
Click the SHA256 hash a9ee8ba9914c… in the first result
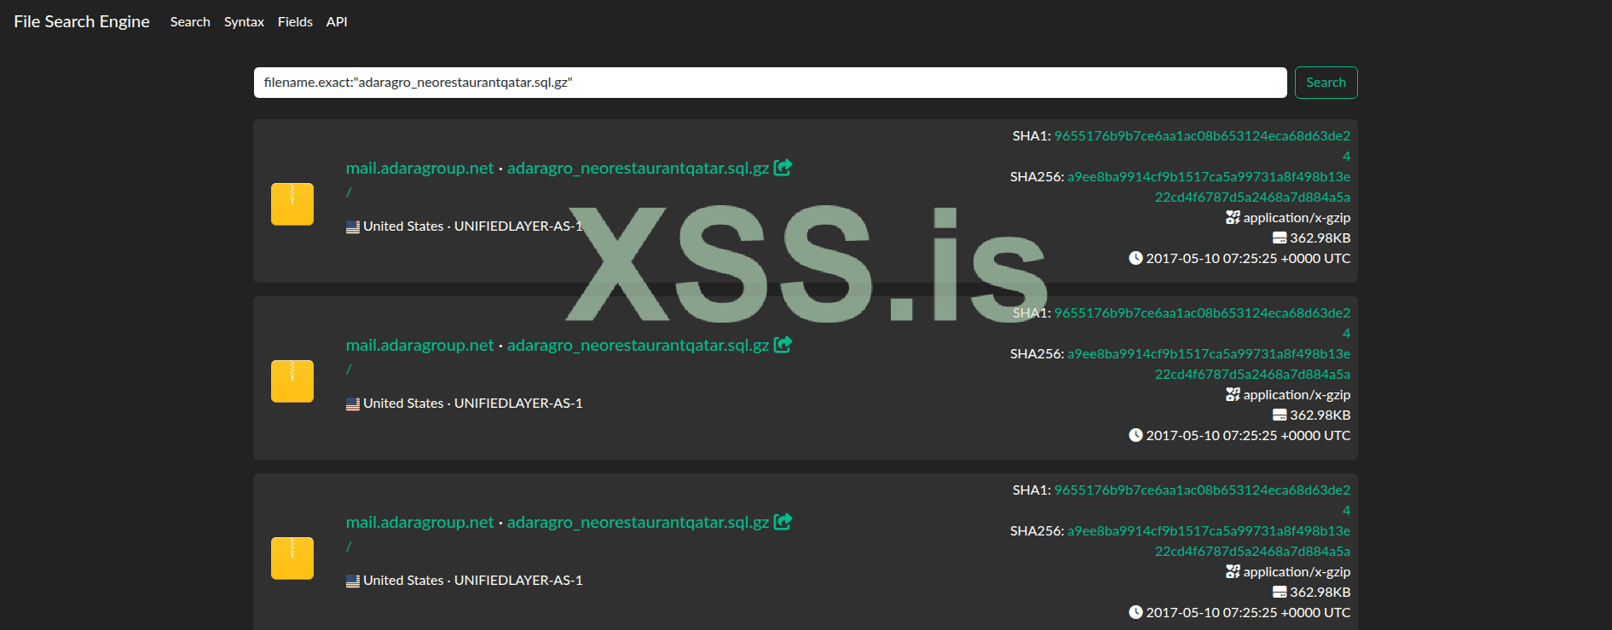pos(1209,177)
